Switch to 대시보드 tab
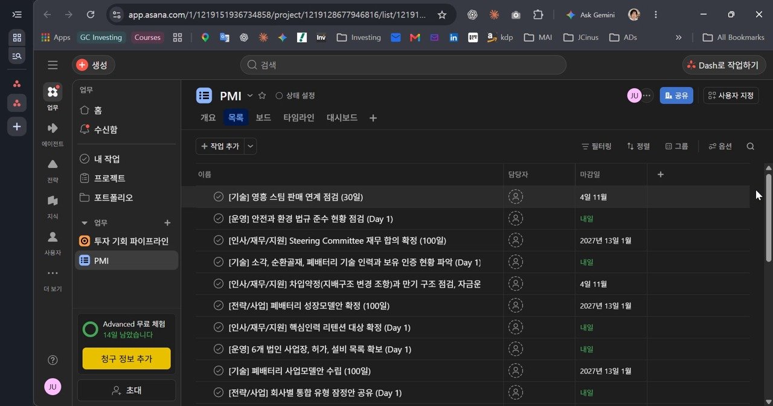 [x=342, y=118]
